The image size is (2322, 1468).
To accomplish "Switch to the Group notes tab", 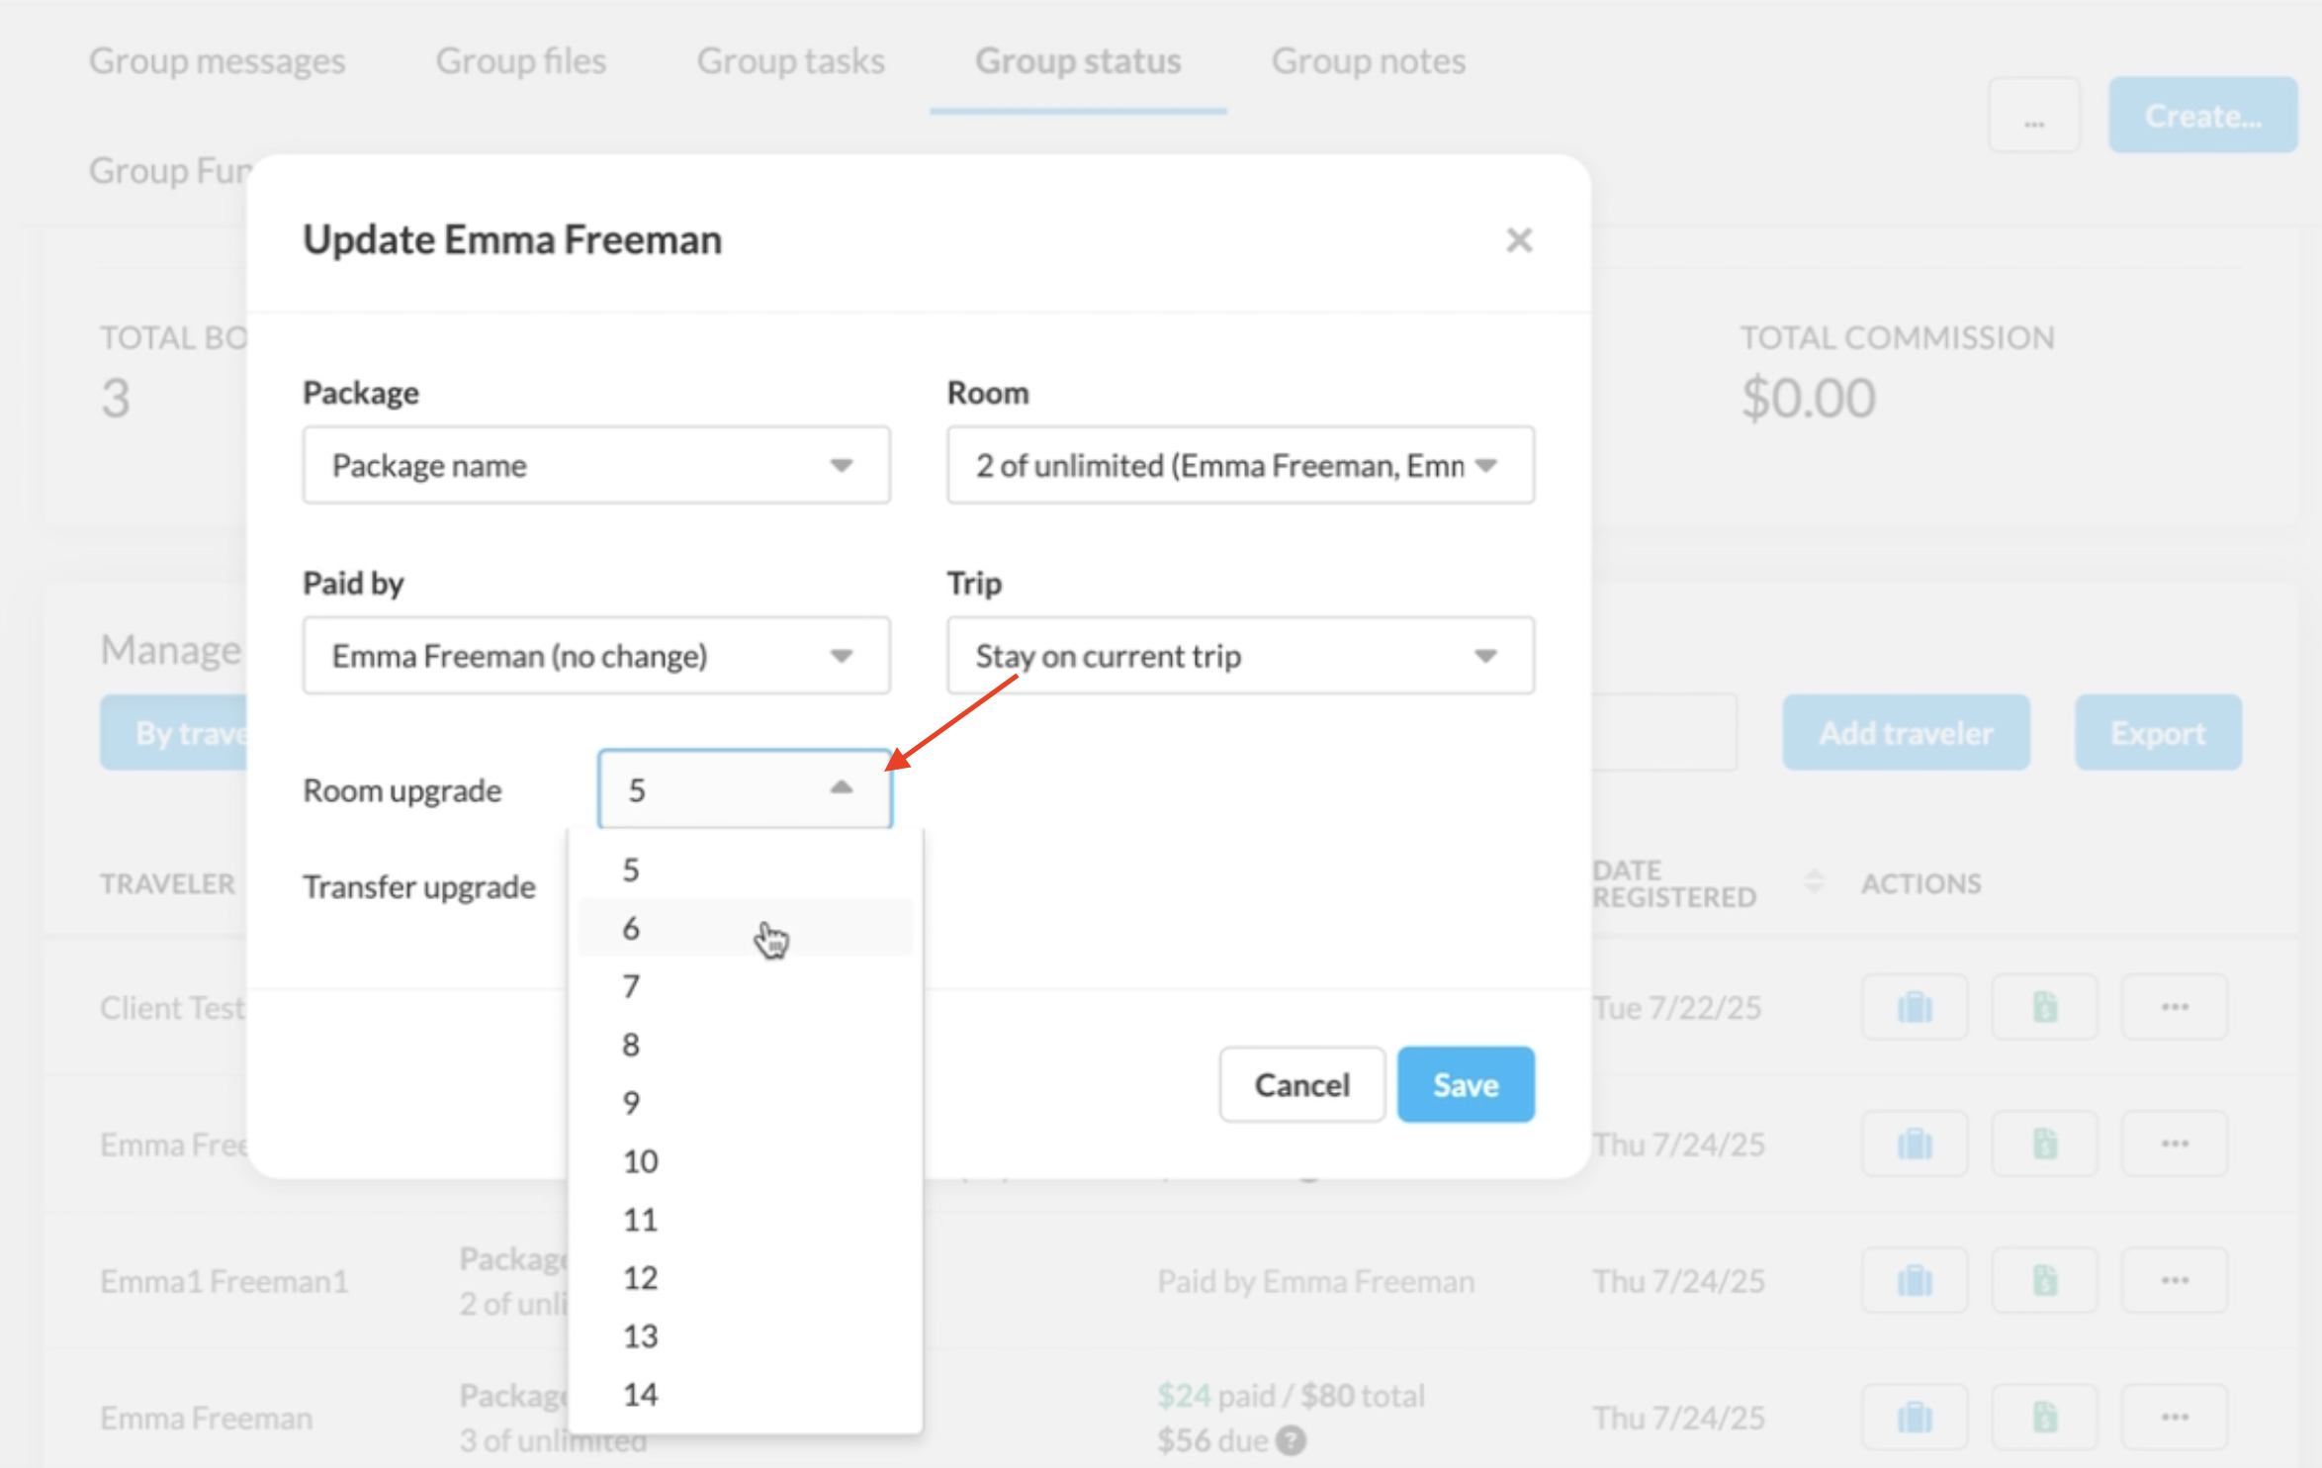I will coord(1368,61).
